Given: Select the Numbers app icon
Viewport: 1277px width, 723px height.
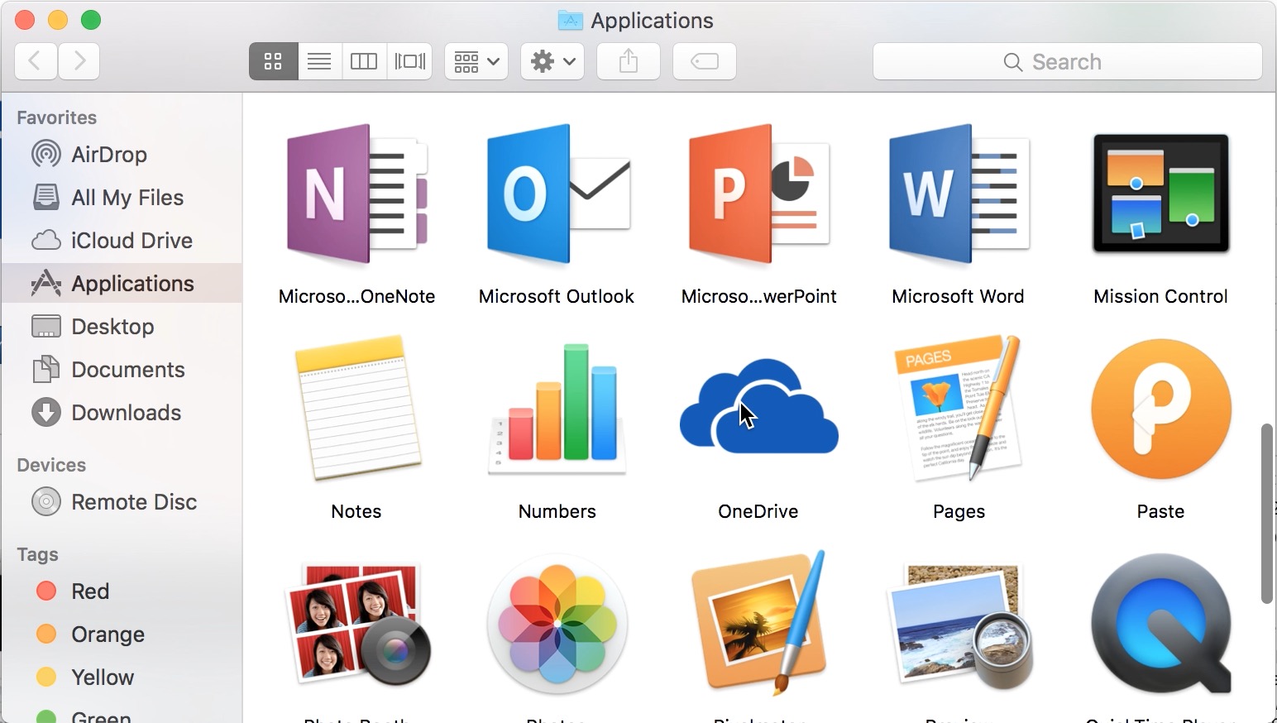Looking at the screenshot, I should point(557,409).
